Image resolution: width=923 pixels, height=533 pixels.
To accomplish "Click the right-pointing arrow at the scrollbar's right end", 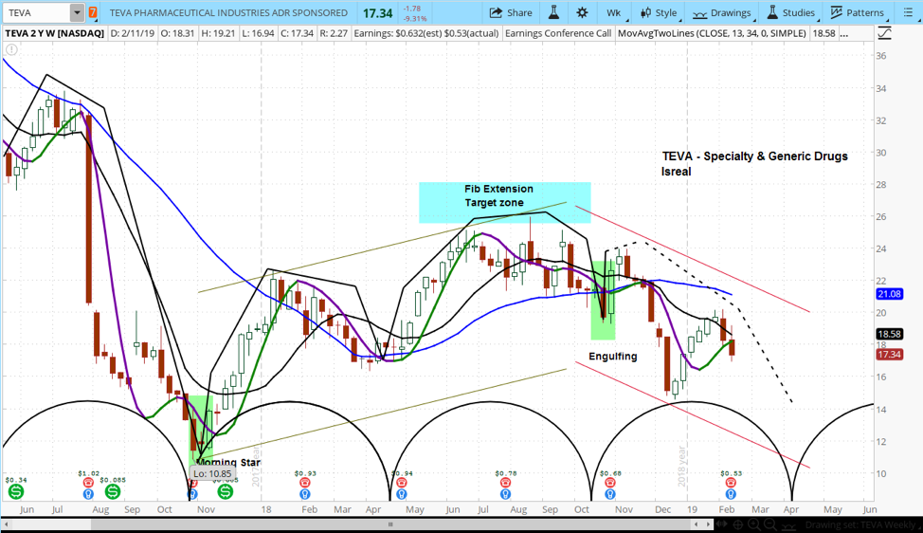I will coord(709,524).
